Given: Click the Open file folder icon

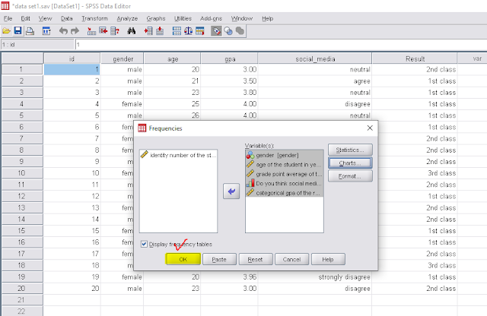Looking at the screenshot, I should pos(6,31).
